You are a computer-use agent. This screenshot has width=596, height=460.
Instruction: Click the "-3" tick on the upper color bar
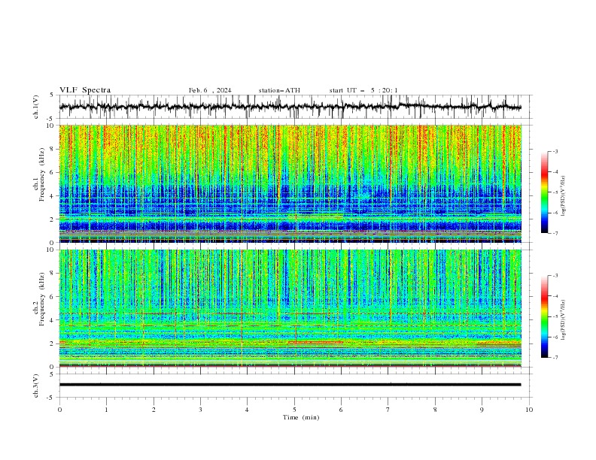[x=555, y=151]
